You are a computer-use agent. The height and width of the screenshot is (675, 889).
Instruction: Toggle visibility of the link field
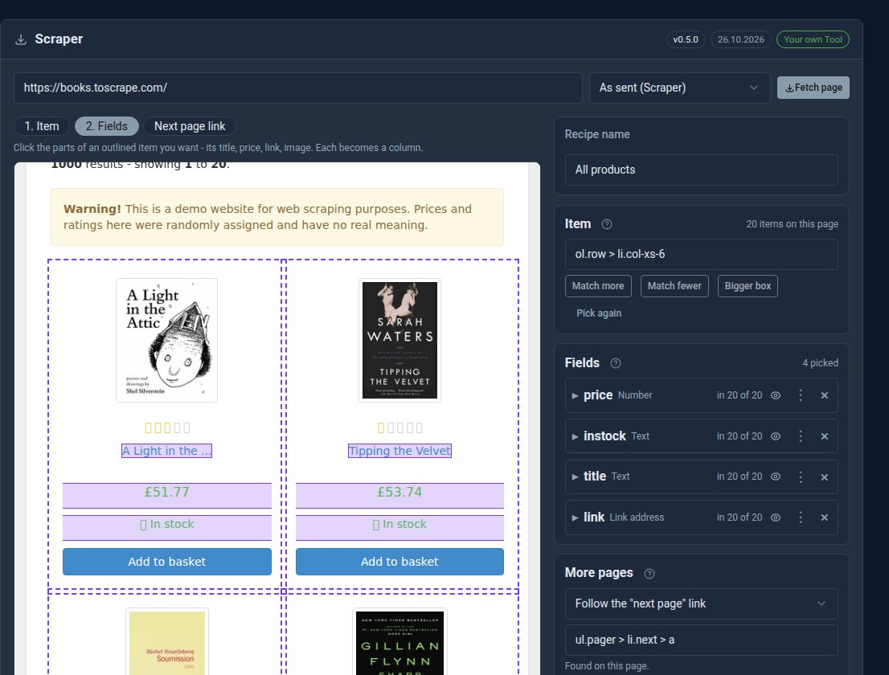pos(776,517)
